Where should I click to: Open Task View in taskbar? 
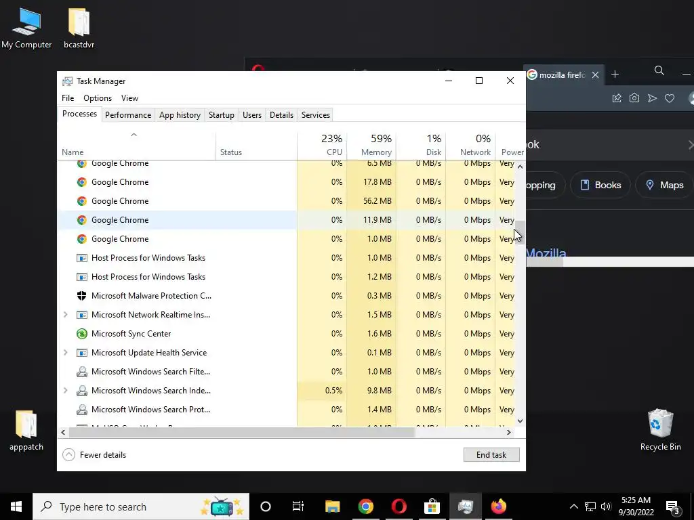coord(298,506)
